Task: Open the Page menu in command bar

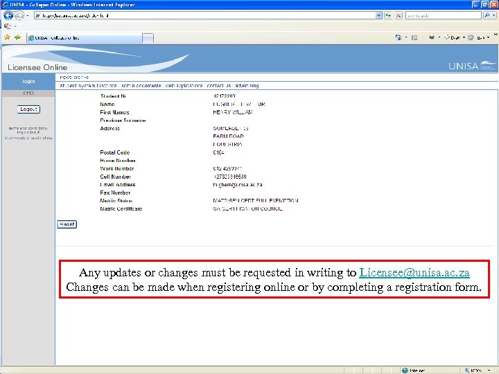Action: click(455, 37)
